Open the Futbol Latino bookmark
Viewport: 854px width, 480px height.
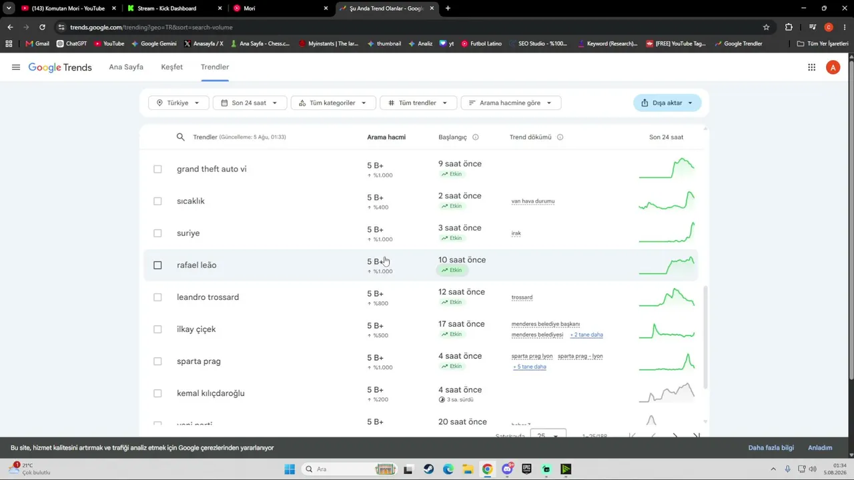[x=481, y=43]
